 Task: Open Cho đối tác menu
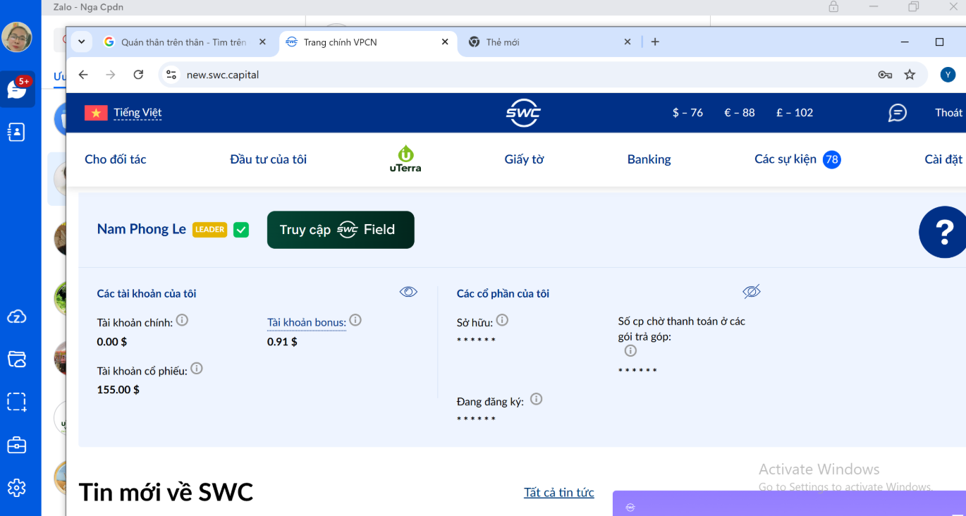pos(116,159)
